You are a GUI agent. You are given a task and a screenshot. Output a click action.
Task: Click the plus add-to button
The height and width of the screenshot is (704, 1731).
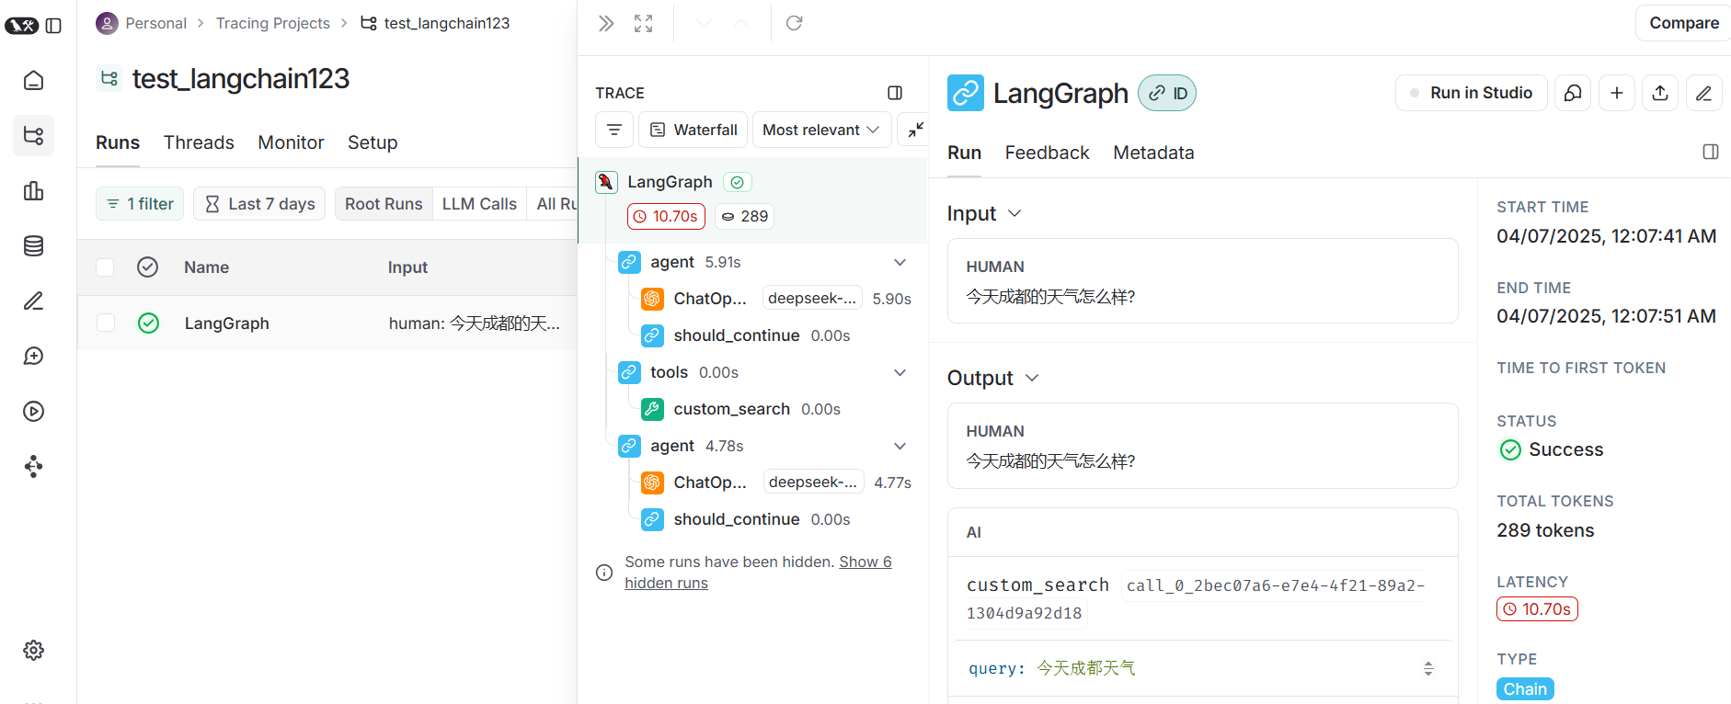[x=1617, y=93]
